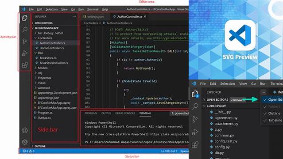Open Extensions view in EFCoreSinMvcApp window activity bar
This screenshot has height=159, width=283.
coord(25,65)
